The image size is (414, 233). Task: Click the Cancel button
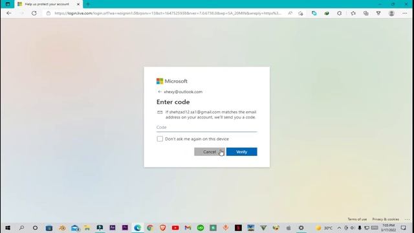pos(210,151)
